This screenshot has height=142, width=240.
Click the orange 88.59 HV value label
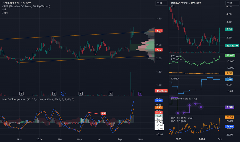click(229, 117)
